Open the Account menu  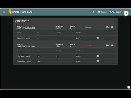(102, 12)
